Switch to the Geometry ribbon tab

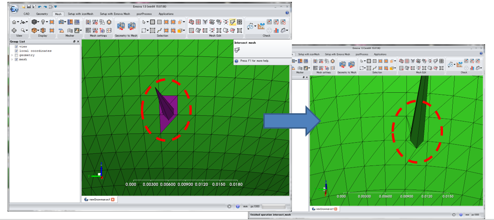tap(42, 14)
